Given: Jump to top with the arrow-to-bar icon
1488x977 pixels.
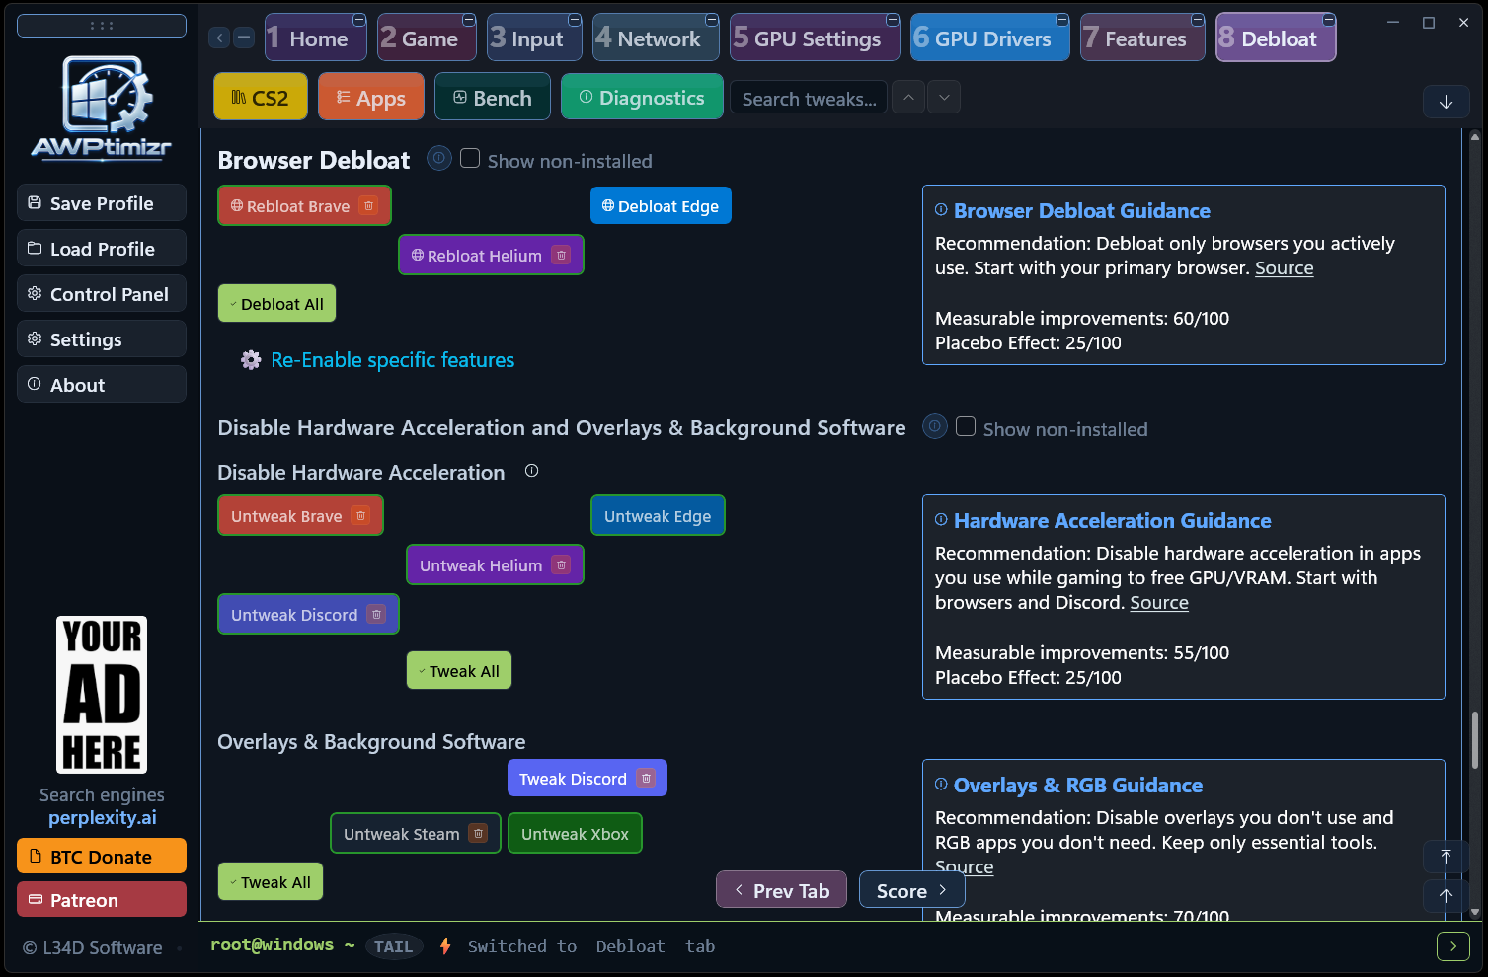Looking at the screenshot, I should (1446, 857).
